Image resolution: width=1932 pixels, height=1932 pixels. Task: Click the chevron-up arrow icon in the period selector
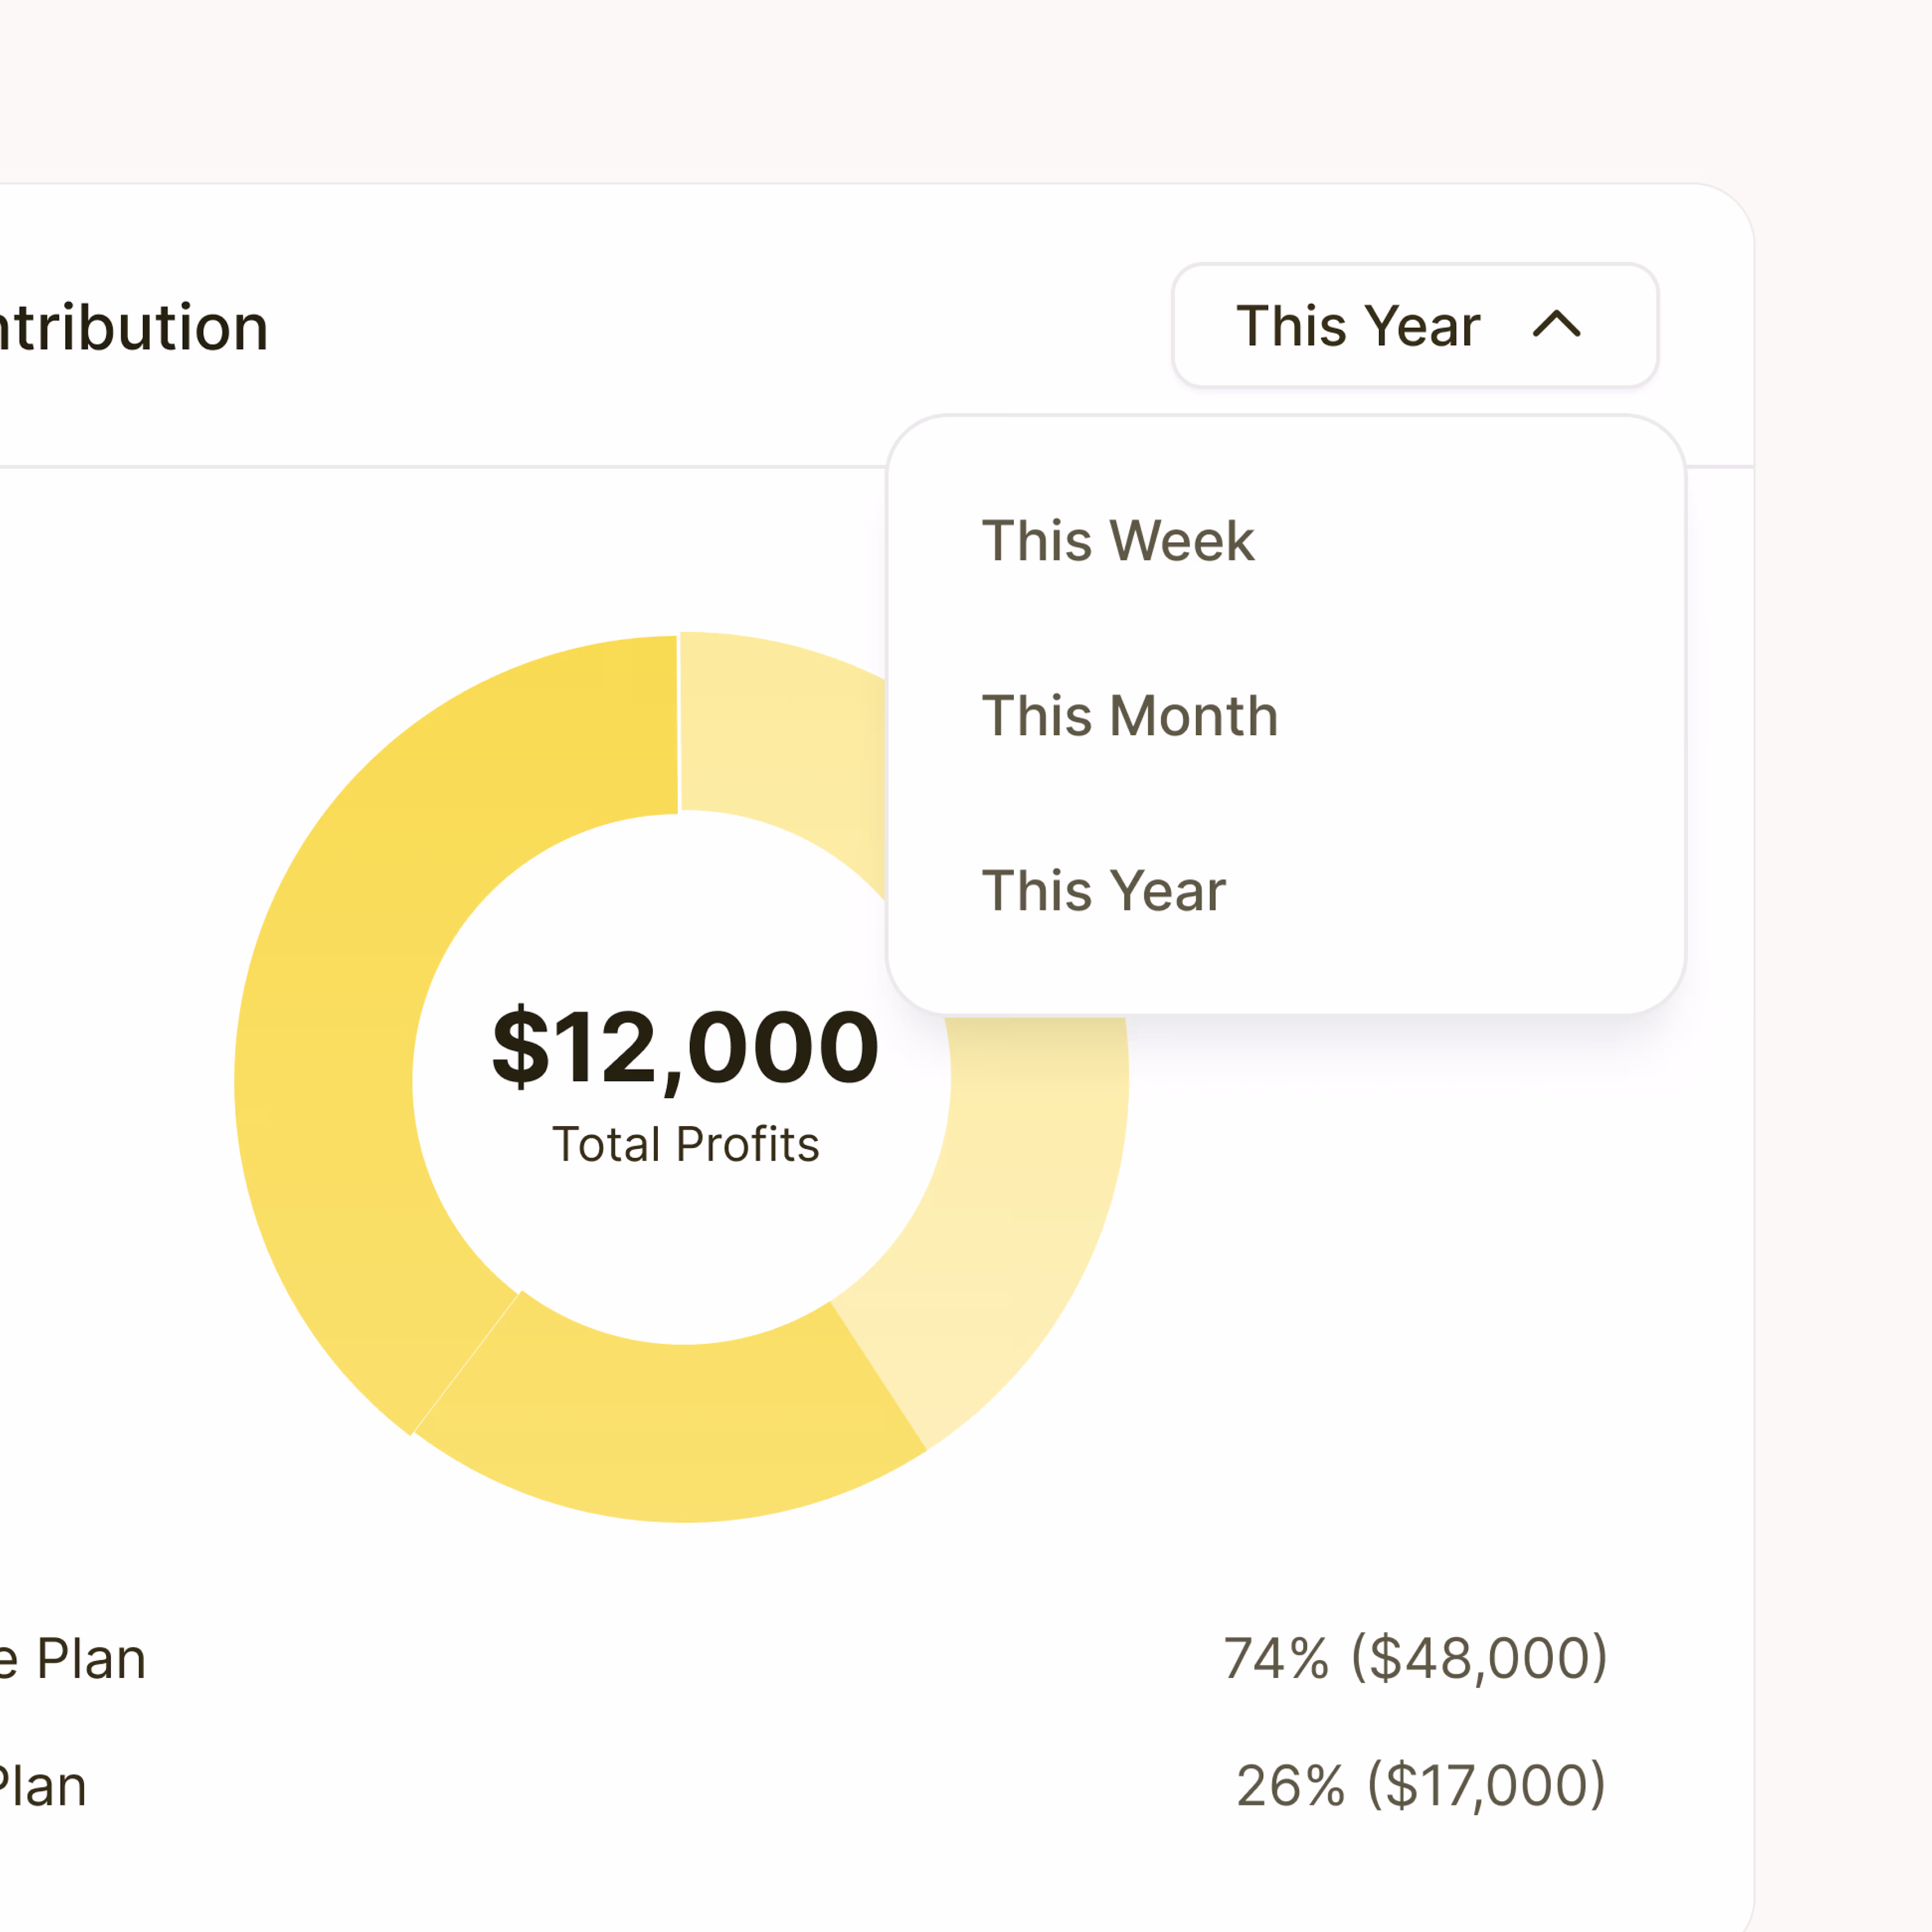pyautogui.click(x=1556, y=325)
